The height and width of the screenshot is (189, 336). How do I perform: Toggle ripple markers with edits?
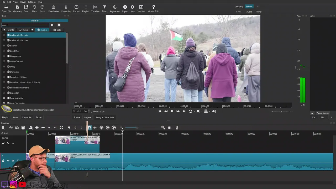tap(114, 128)
